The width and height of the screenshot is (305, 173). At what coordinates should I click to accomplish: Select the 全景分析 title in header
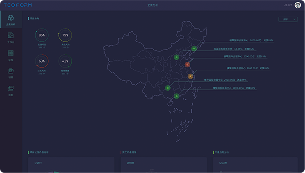tap(153, 5)
